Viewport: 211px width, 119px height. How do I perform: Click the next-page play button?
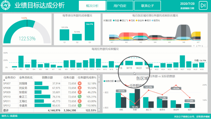click(203, 5)
